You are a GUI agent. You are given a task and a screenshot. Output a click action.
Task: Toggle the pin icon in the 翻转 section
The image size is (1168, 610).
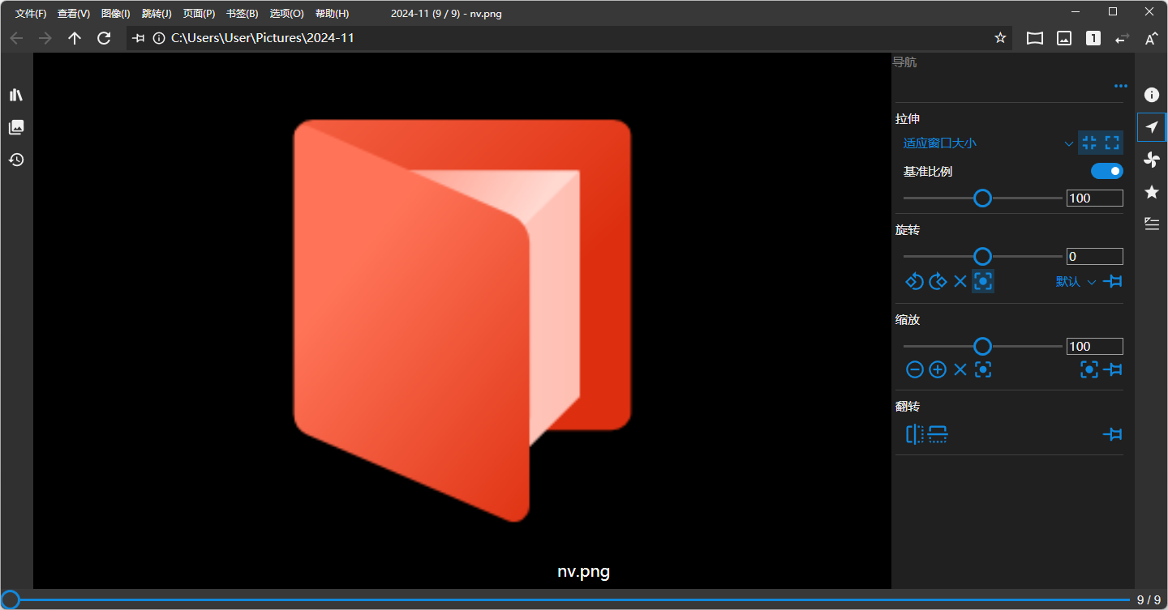point(1113,434)
